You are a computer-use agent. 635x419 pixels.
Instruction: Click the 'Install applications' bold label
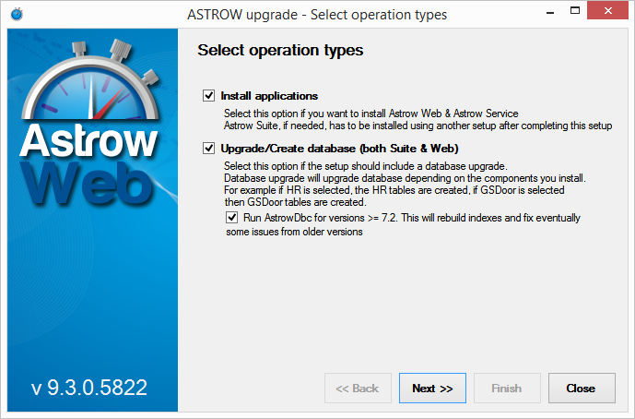[x=269, y=96]
